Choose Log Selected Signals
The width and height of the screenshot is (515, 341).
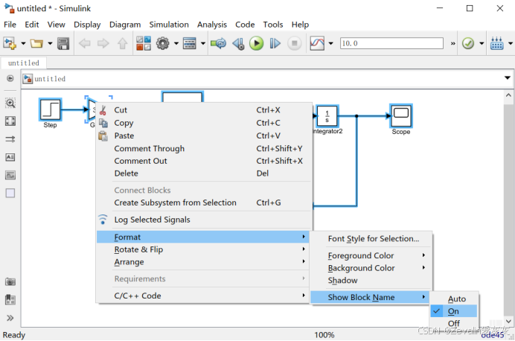[204, 220]
